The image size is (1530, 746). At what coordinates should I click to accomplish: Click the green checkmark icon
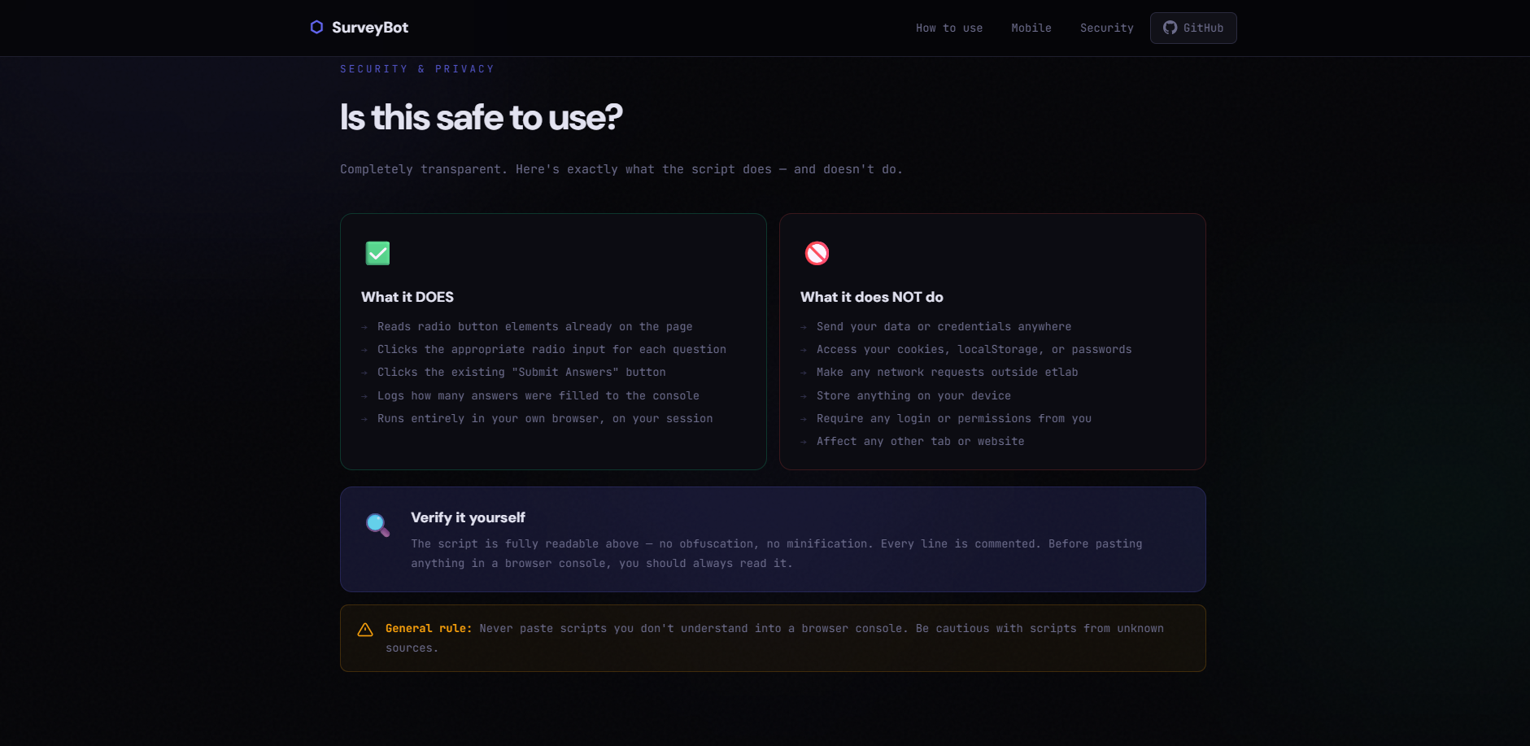point(377,253)
